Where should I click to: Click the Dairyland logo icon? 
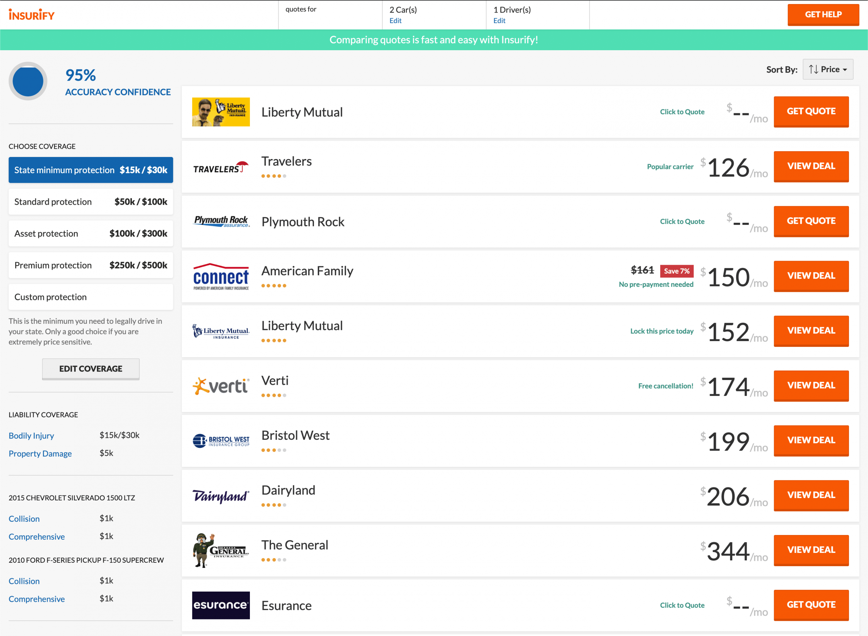tap(220, 495)
